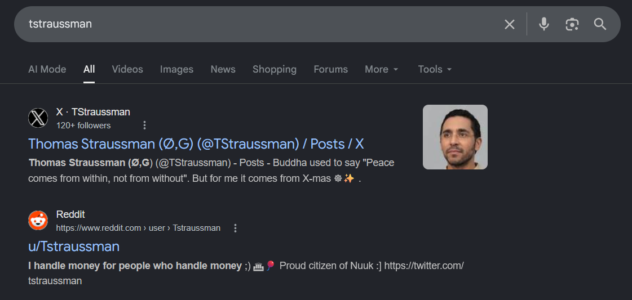Expand the Tools dropdown

(435, 69)
